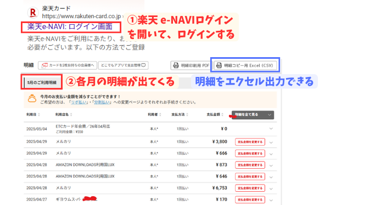This screenshot has height=205, width=392.
Task: Click the printer icon on 明細印刷用 PDF
Action: tap(176, 65)
